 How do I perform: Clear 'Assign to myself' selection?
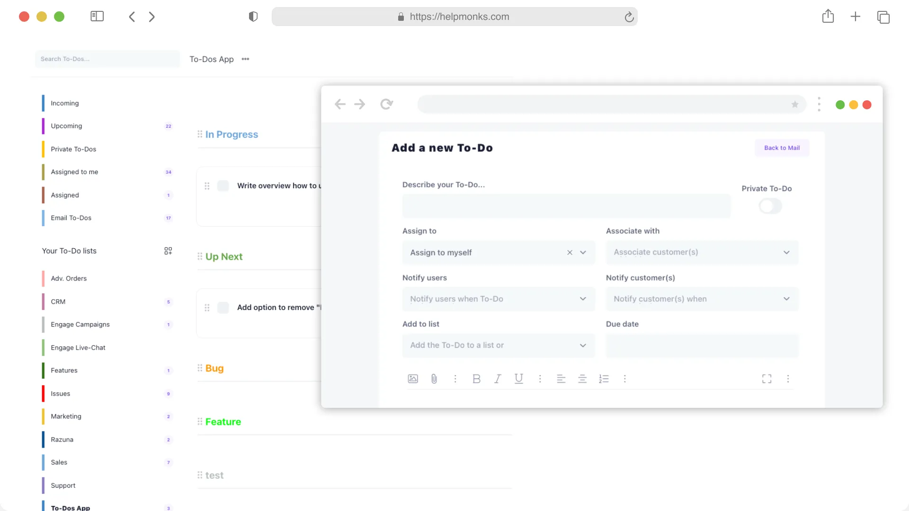coord(570,253)
